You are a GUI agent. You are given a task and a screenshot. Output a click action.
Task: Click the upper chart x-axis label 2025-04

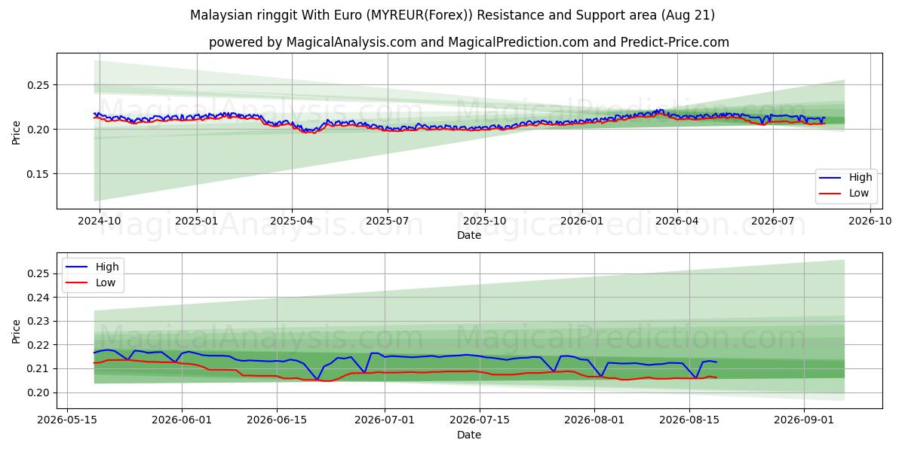[292, 221]
